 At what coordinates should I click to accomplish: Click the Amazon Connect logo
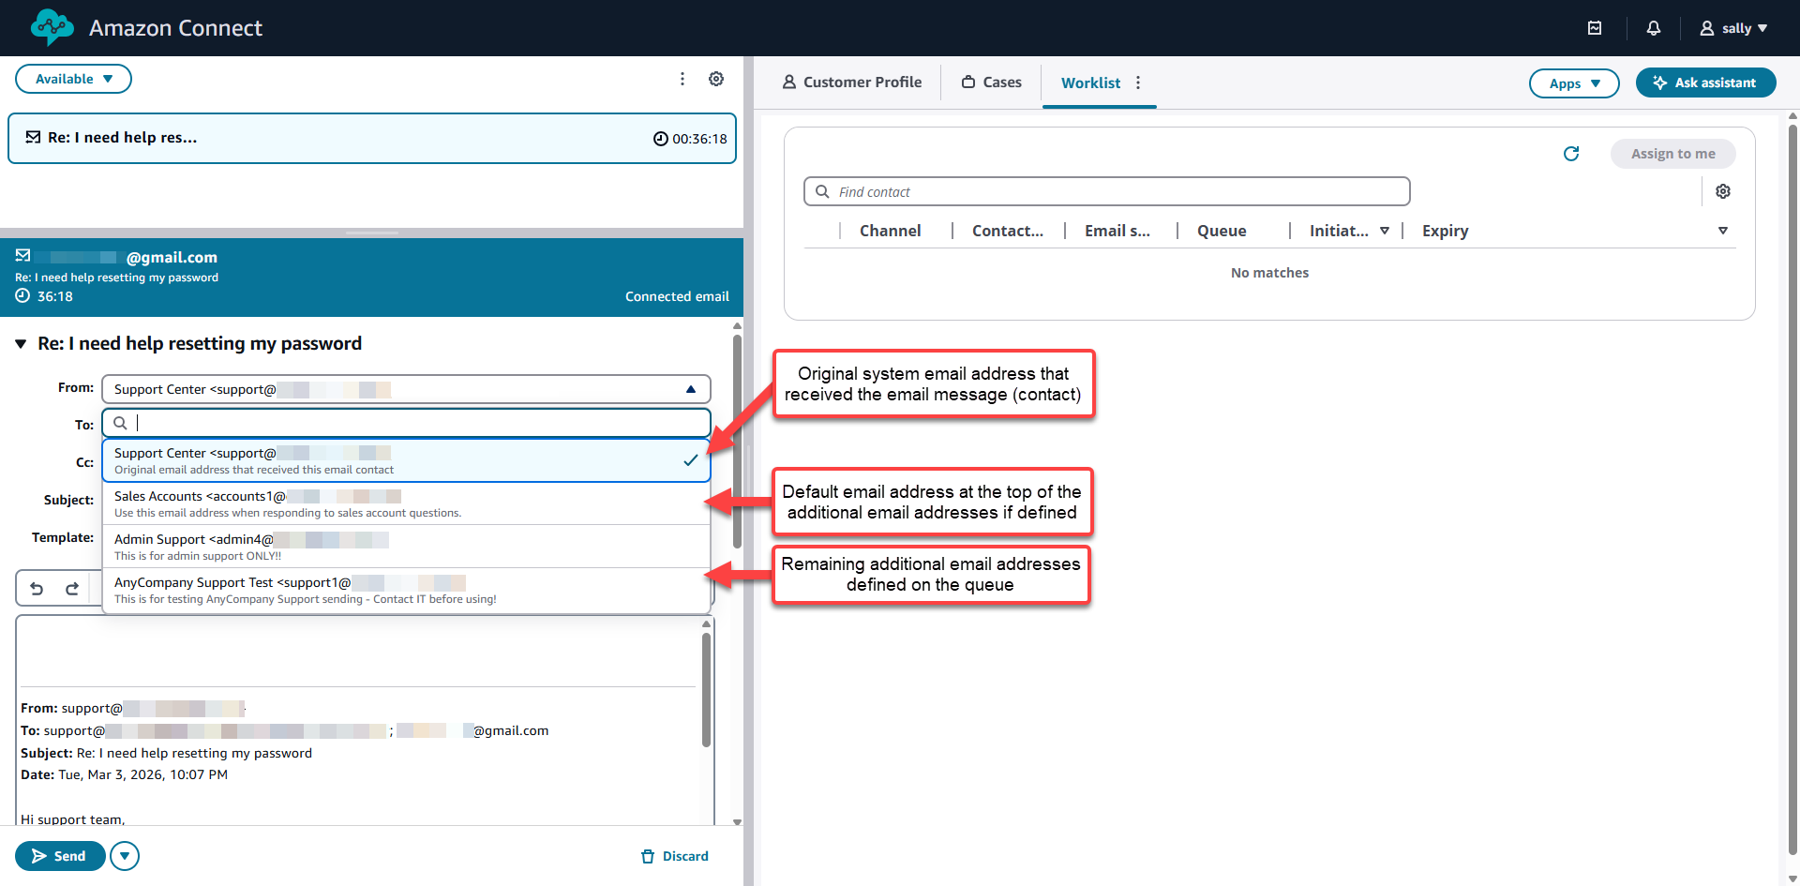pyautogui.click(x=52, y=27)
